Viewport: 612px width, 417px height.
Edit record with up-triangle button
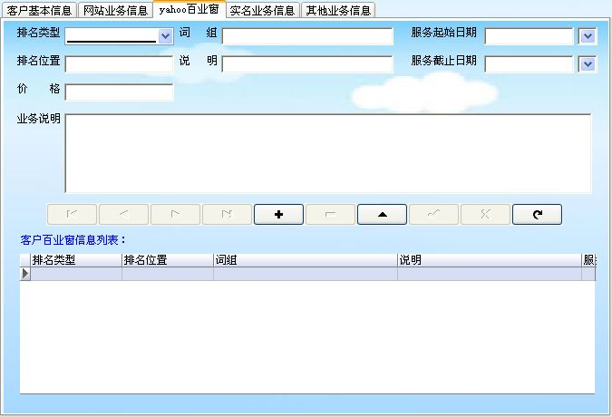tap(382, 214)
